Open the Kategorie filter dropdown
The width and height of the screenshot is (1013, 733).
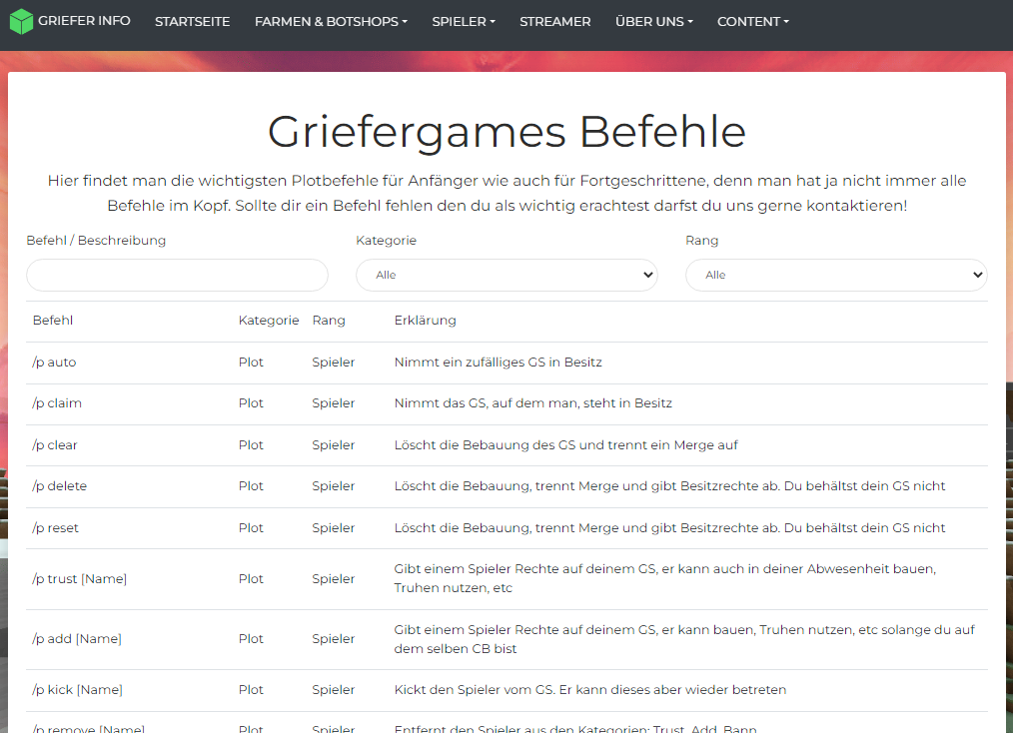(506, 275)
